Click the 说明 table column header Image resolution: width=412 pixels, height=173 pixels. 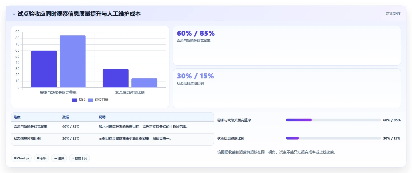pos(102,117)
